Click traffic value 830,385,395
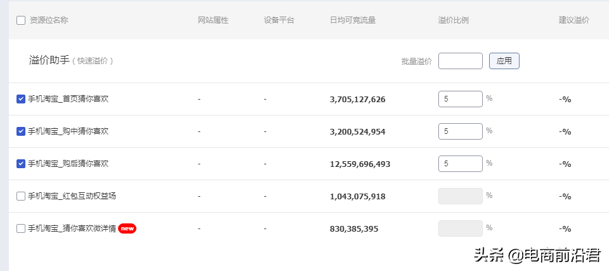This screenshot has height=271, width=609. [x=354, y=229]
